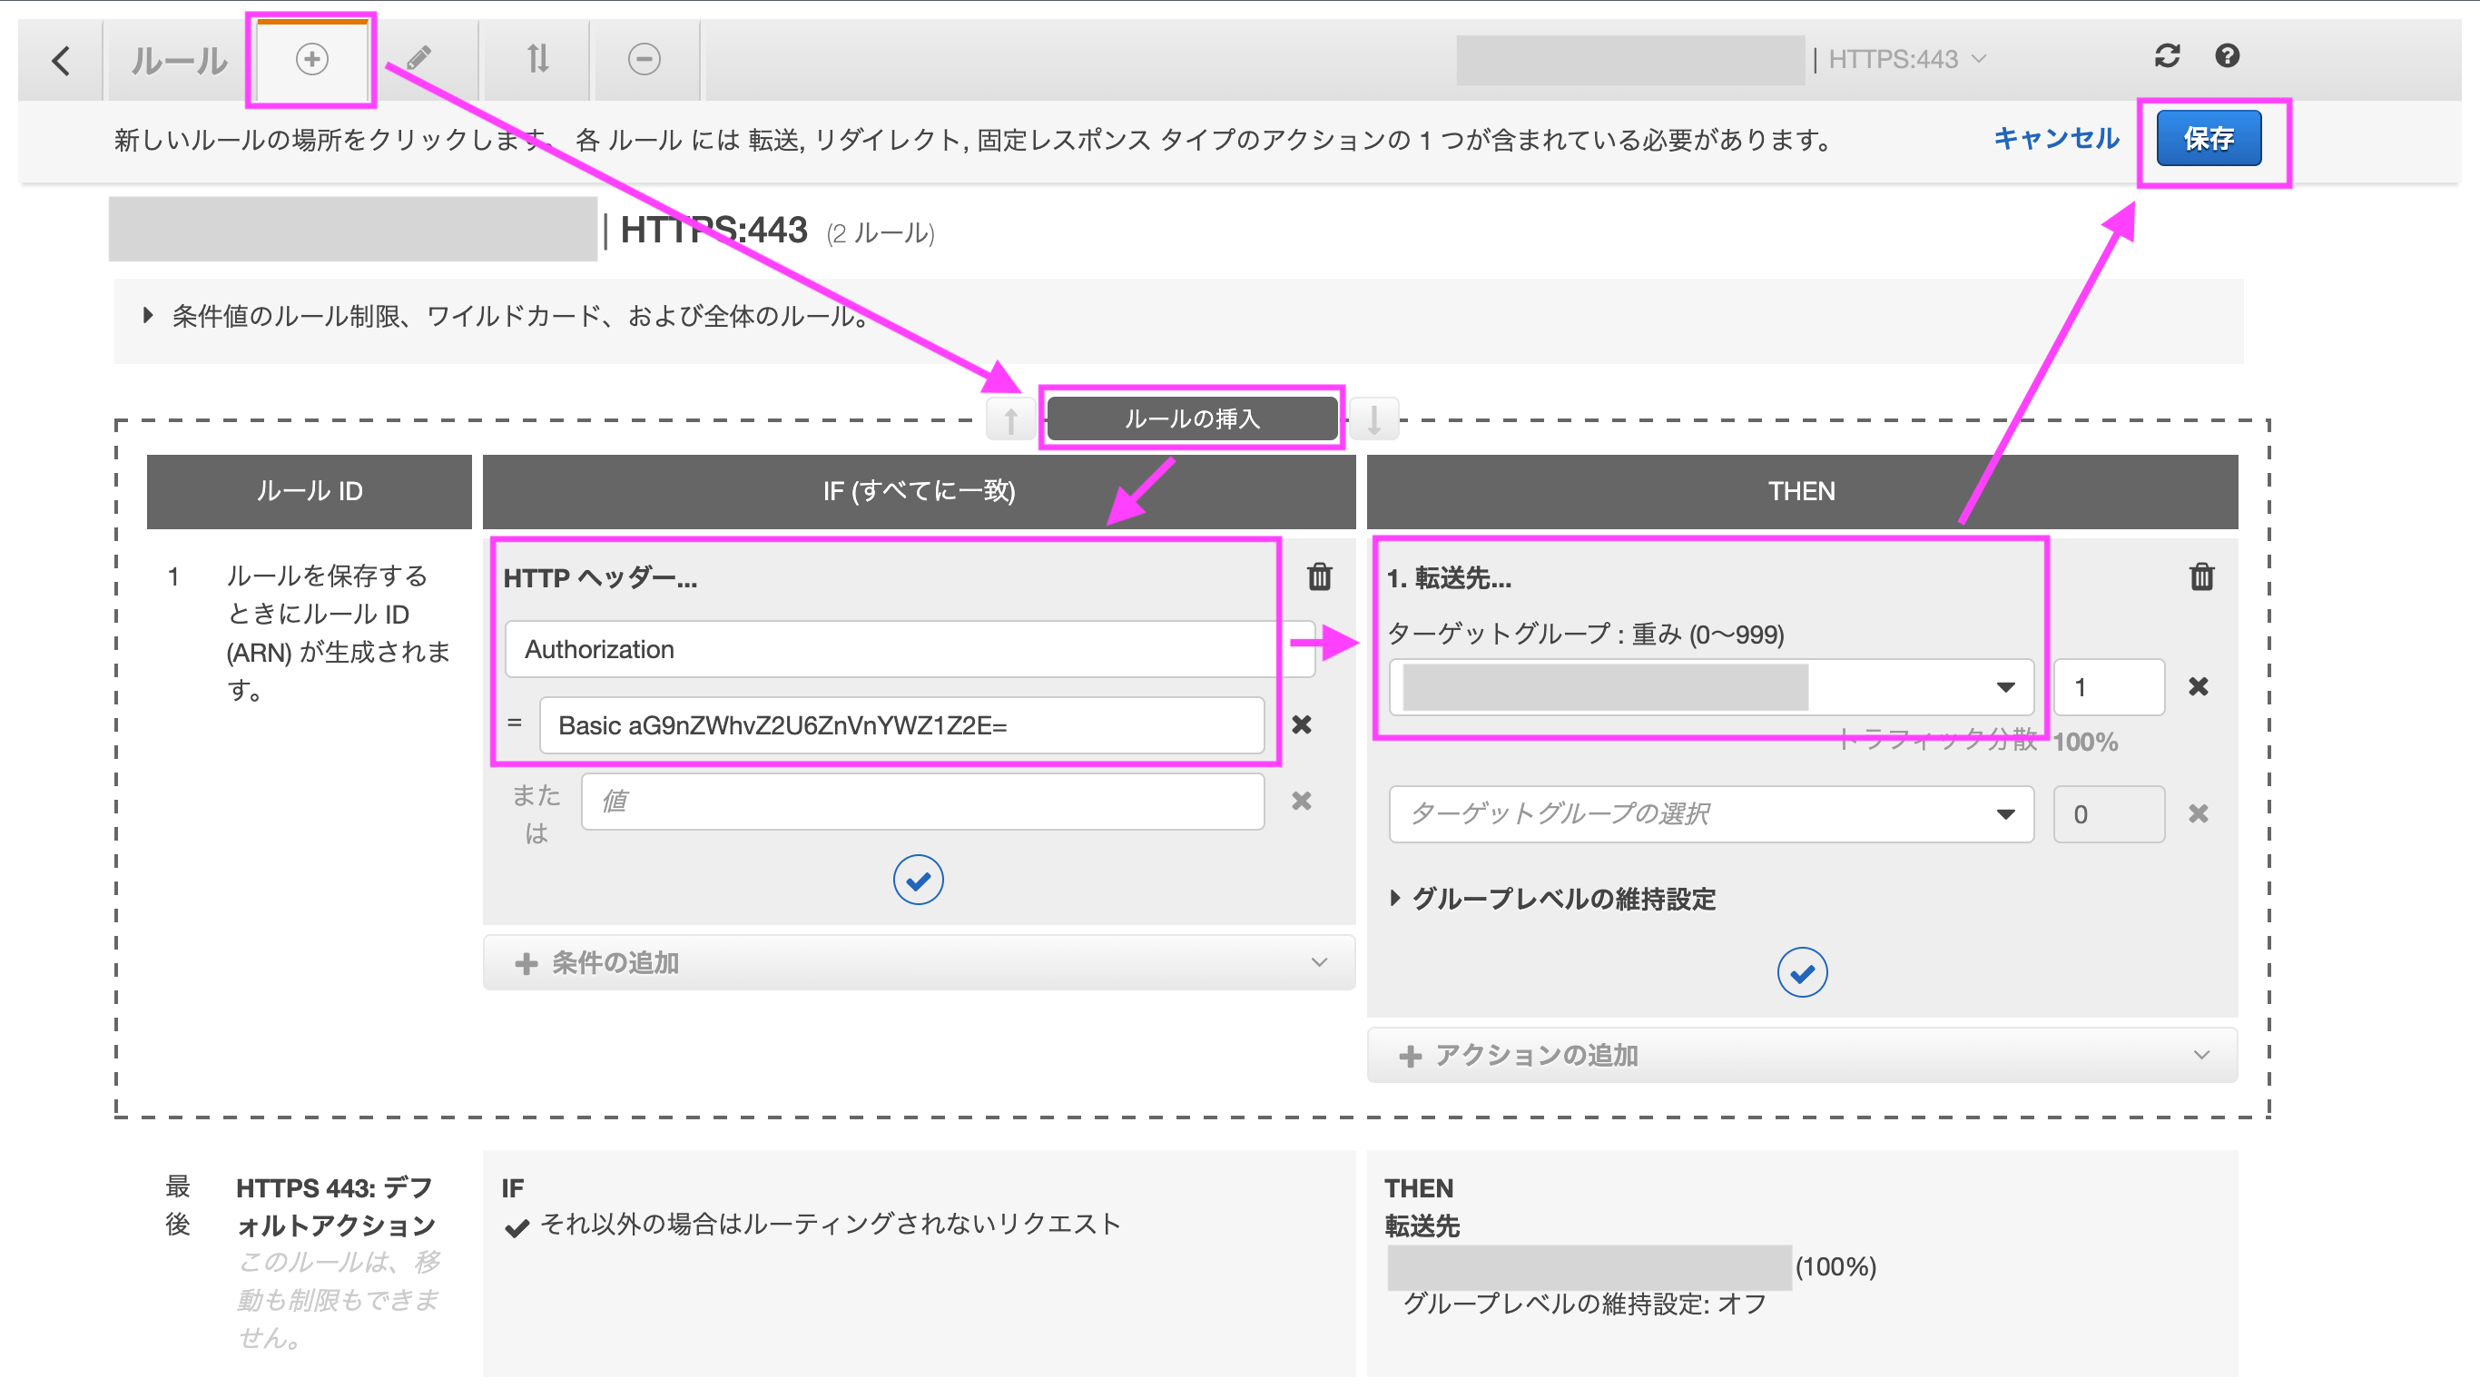The image size is (2480, 1398).
Task: Remove the Basic authorization header value
Action: click(x=1301, y=725)
